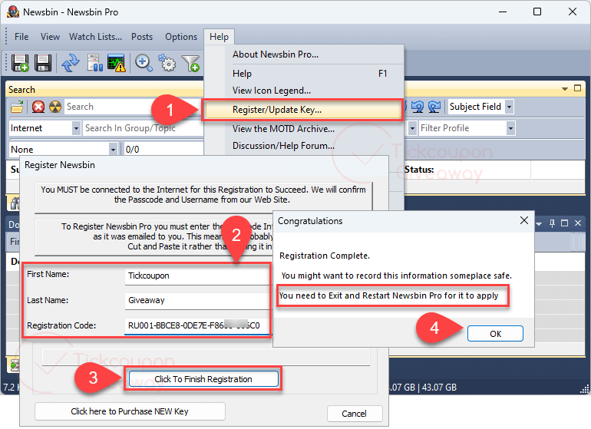
Task: Expand the Filter Profile dropdown
Action: (510, 129)
